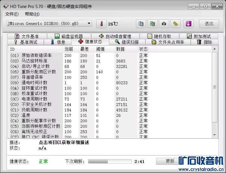The height and width of the screenshot is (173, 226).
Task: Select the (09) 通电时间计数 row
Action: [110, 83]
